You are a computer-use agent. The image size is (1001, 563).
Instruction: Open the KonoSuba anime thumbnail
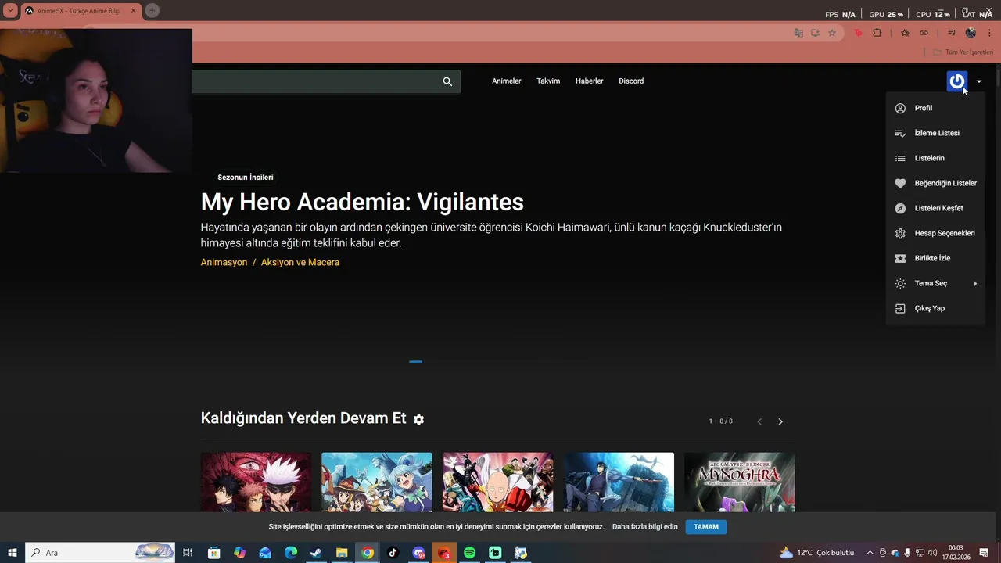click(x=377, y=482)
